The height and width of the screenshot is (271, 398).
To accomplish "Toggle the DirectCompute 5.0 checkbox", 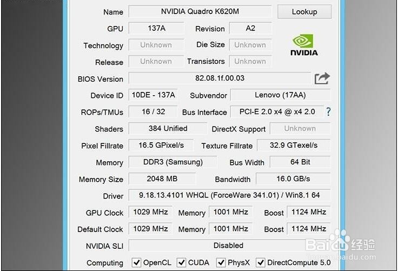I will (261, 263).
